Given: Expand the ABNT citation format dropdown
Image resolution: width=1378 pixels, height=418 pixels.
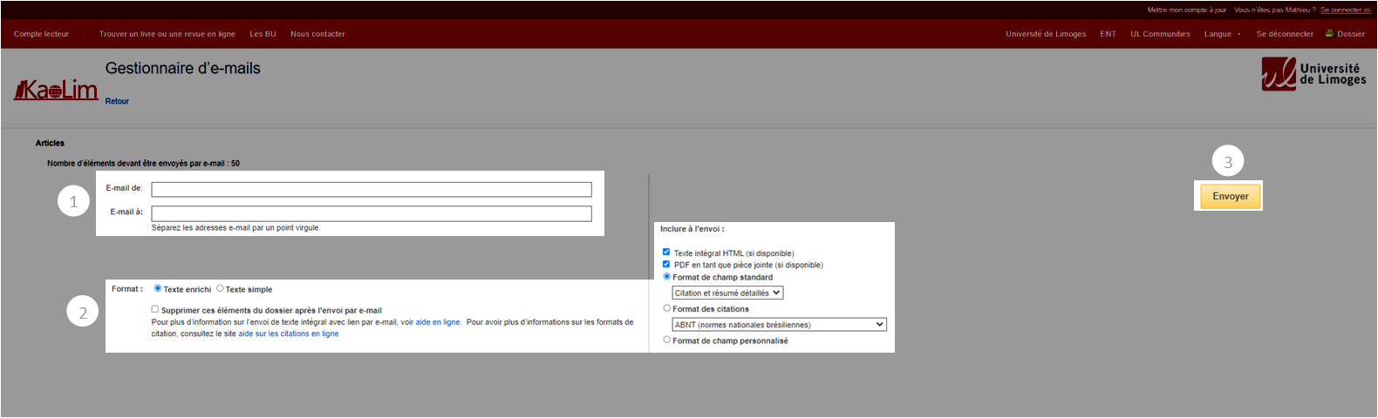Looking at the screenshot, I should pyautogui.click(x=779, y=324).
